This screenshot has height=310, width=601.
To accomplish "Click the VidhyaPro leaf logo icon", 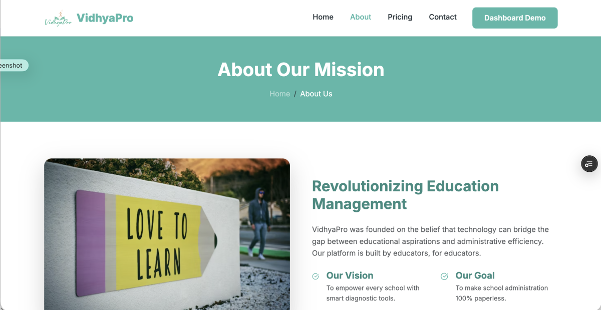I will (58, 19).
